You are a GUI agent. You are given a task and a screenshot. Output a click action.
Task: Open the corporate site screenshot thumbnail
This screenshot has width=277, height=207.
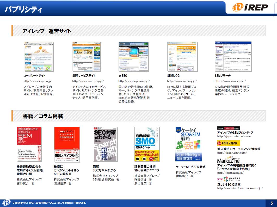click(39, 57)
